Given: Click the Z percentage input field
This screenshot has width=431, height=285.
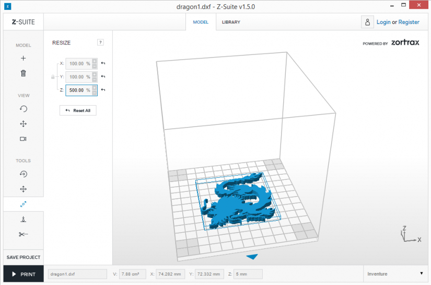Looking at the screenshot, I should [x=78, y=90].
